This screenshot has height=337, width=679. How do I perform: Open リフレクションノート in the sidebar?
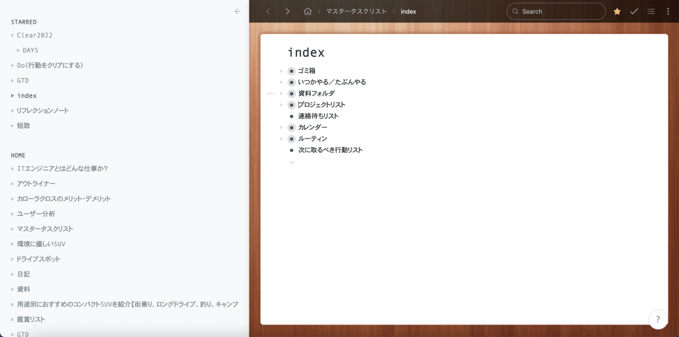pyautogui.click(x=43, y=111)
